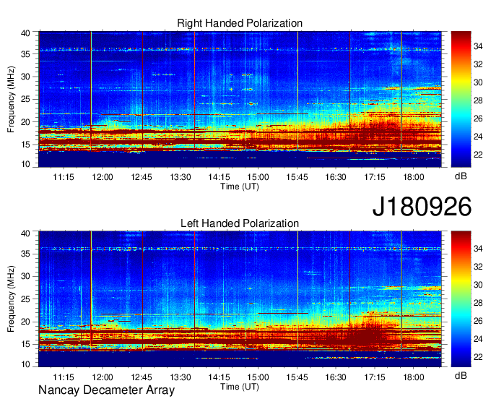Click the 30 value on the bottom color bar
Screen dimensions: 491x399
tap(478, 285)
